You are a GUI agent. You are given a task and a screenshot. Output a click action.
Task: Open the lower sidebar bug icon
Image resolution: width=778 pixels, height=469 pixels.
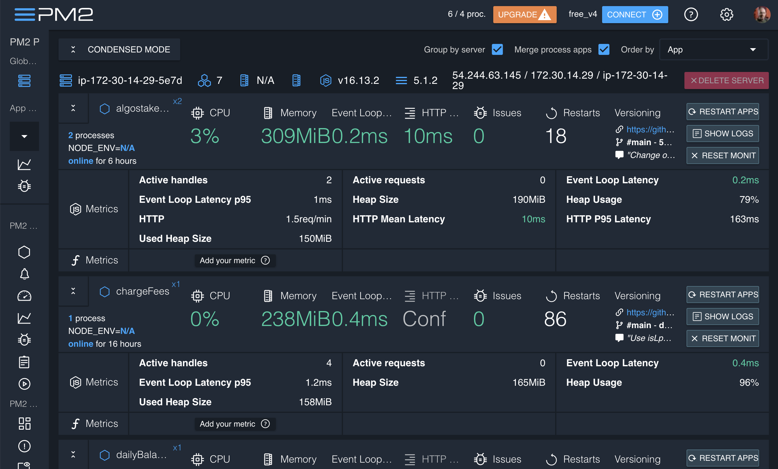(24, 339)
